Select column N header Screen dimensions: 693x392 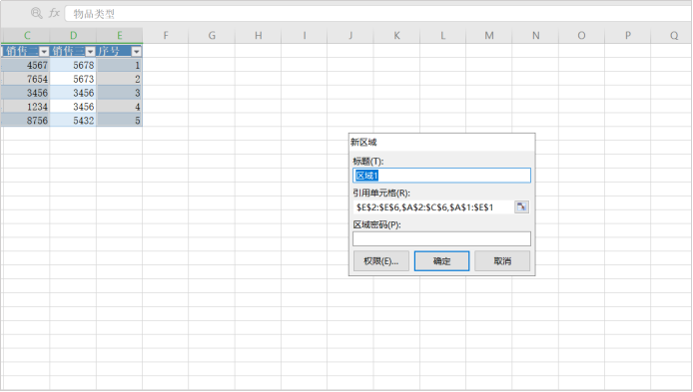[x=535, y=35]
